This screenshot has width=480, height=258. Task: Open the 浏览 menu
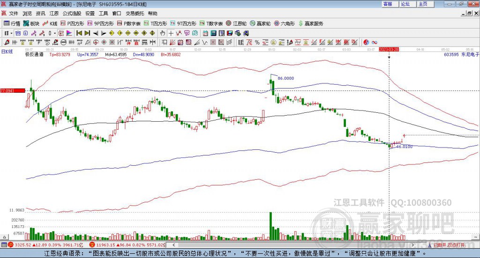point(27,14)
